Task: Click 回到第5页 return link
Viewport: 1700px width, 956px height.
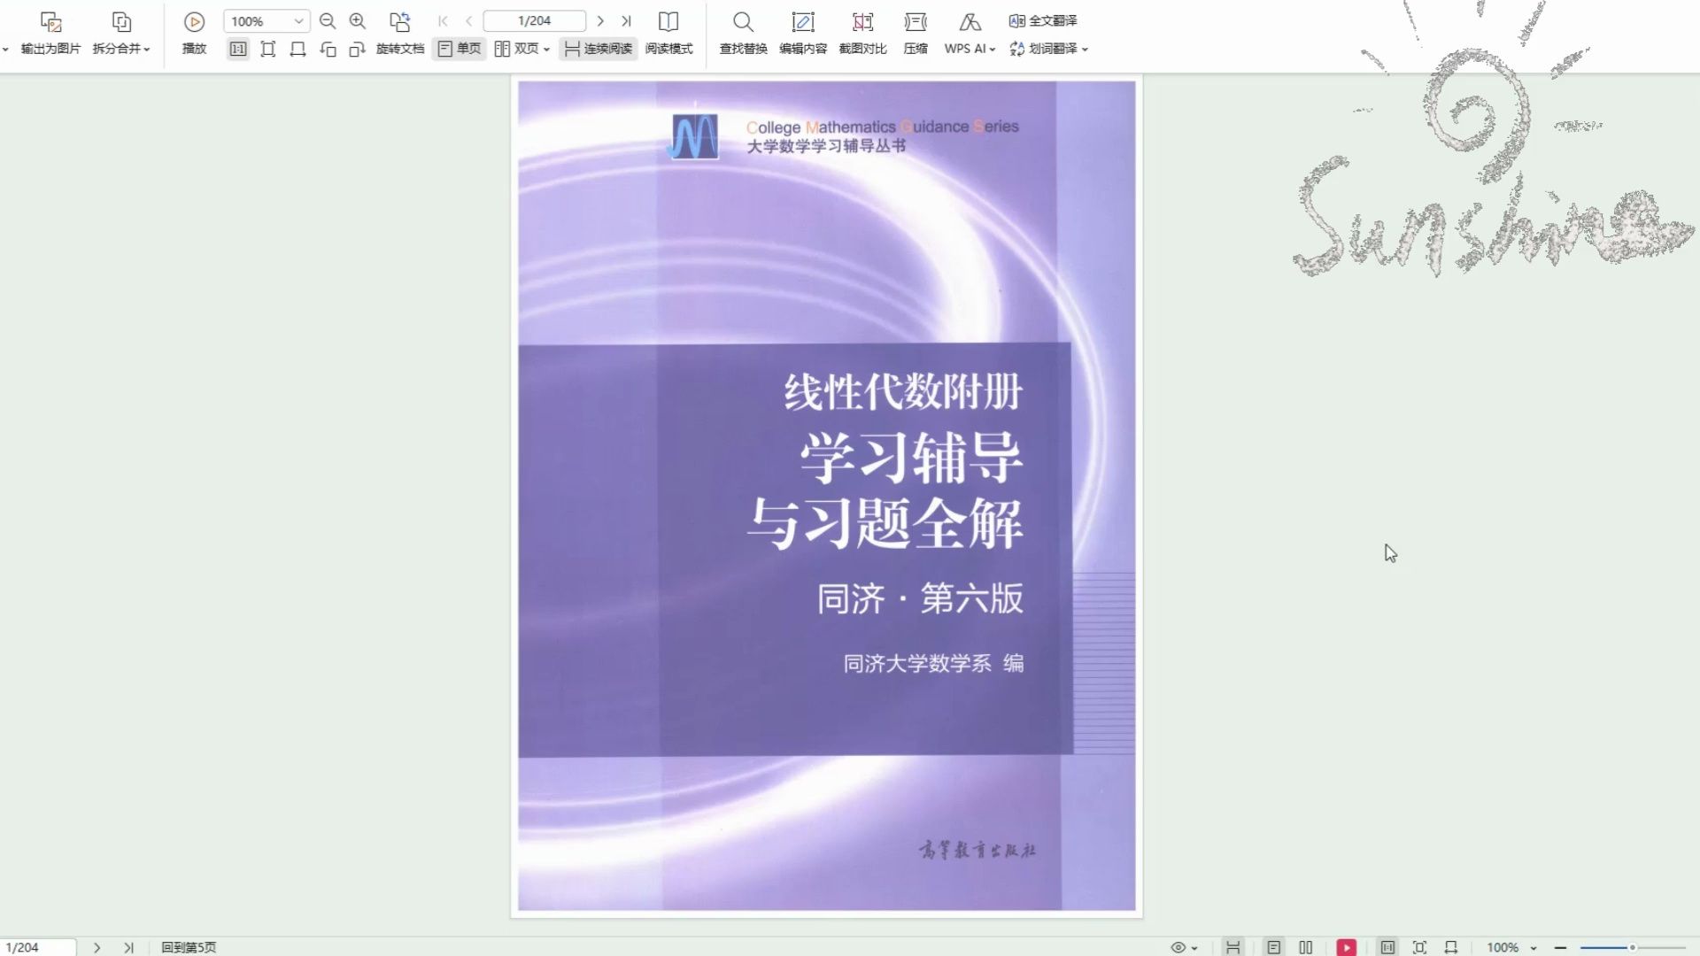Action: (189, 947)
